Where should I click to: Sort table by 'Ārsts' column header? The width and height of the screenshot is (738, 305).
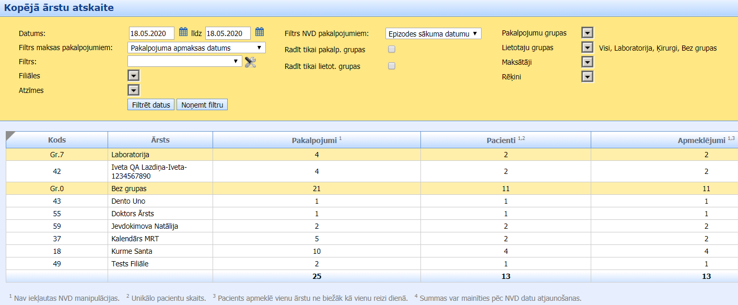(x=160, y=140)
